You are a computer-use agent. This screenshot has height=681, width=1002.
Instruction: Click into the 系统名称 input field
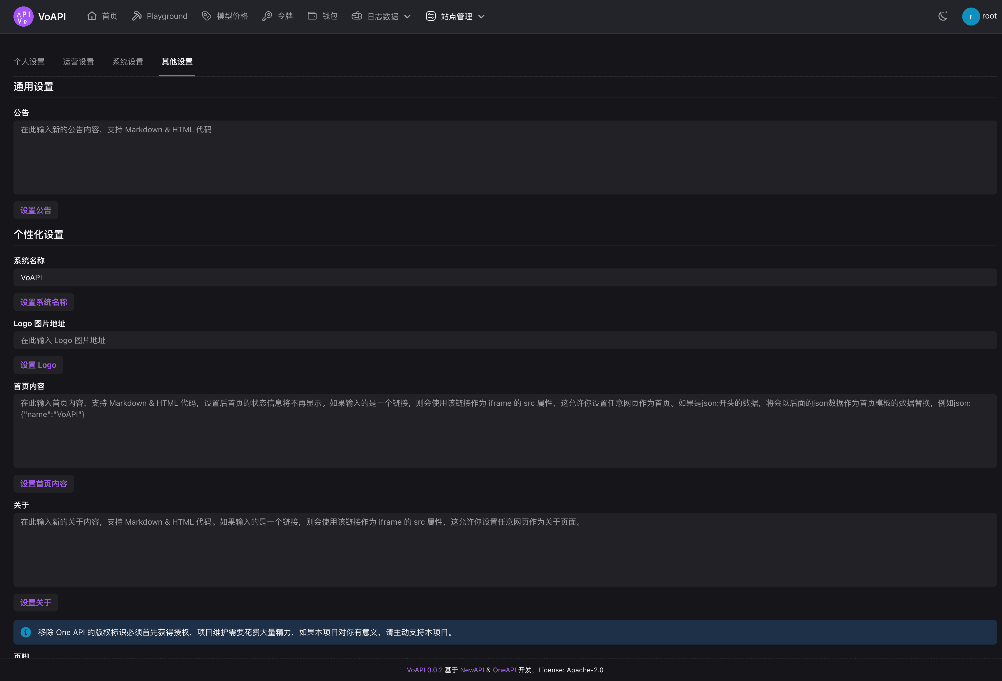[x=504, y=277]
